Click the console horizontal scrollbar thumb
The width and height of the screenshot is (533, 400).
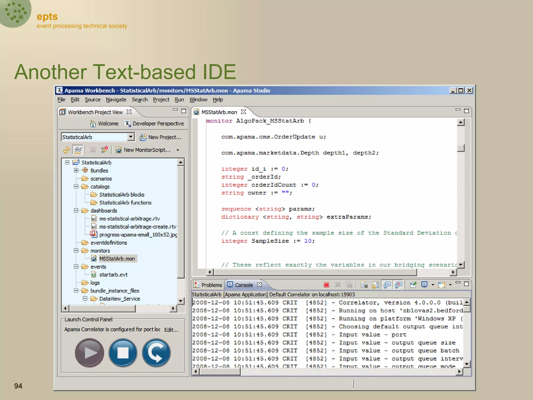coord(220,372)
